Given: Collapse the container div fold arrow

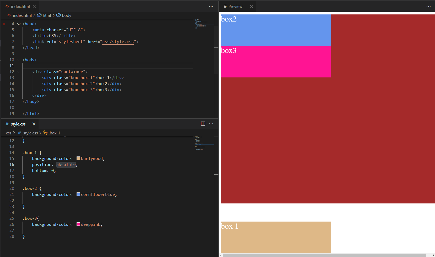Looking at the screenshot, I should pyautogui.click(x=19, y=72).
